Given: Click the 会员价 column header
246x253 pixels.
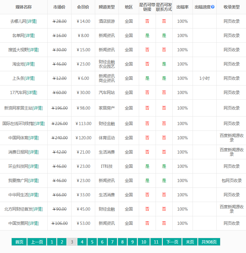Looking at the screenshot, I should (83, 7).
